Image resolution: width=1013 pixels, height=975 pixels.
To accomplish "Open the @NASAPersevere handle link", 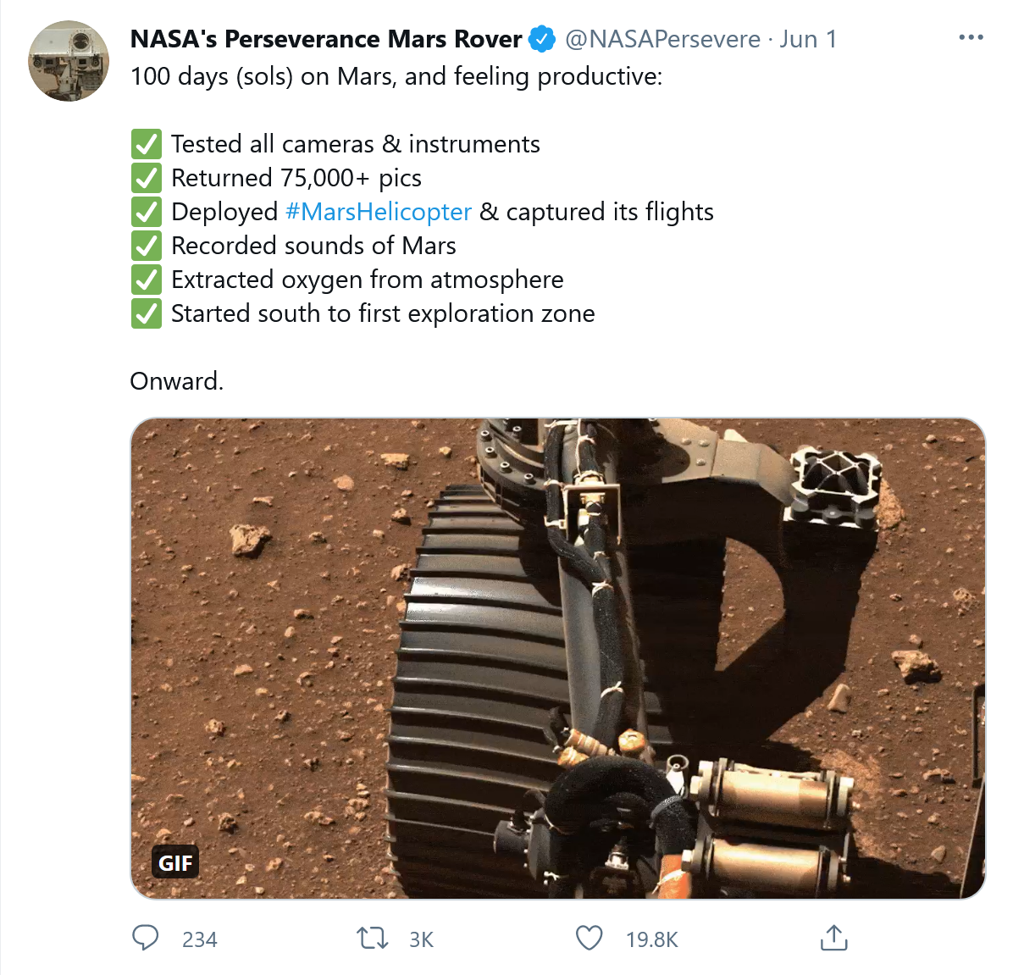I will 662,39.
